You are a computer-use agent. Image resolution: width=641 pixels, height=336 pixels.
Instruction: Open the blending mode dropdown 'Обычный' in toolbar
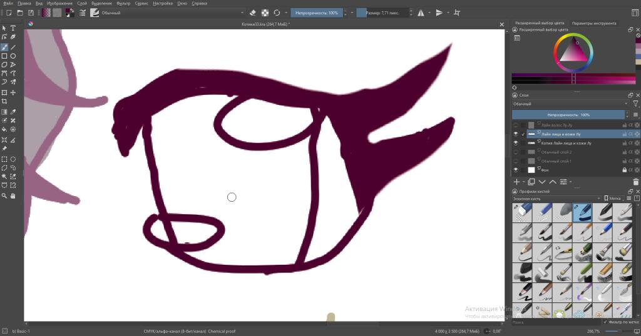(172, 13)
